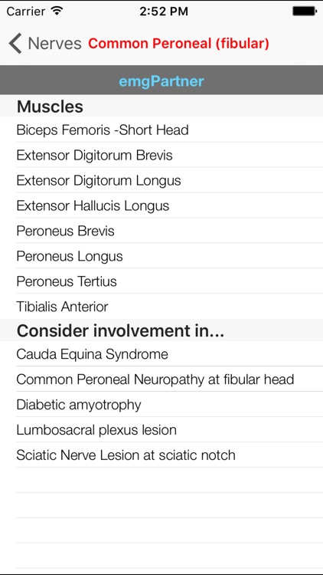This screenshot has height=575, width=323.
Task: View Cauda Equina Syndrome details
Action: coord(161,354)
